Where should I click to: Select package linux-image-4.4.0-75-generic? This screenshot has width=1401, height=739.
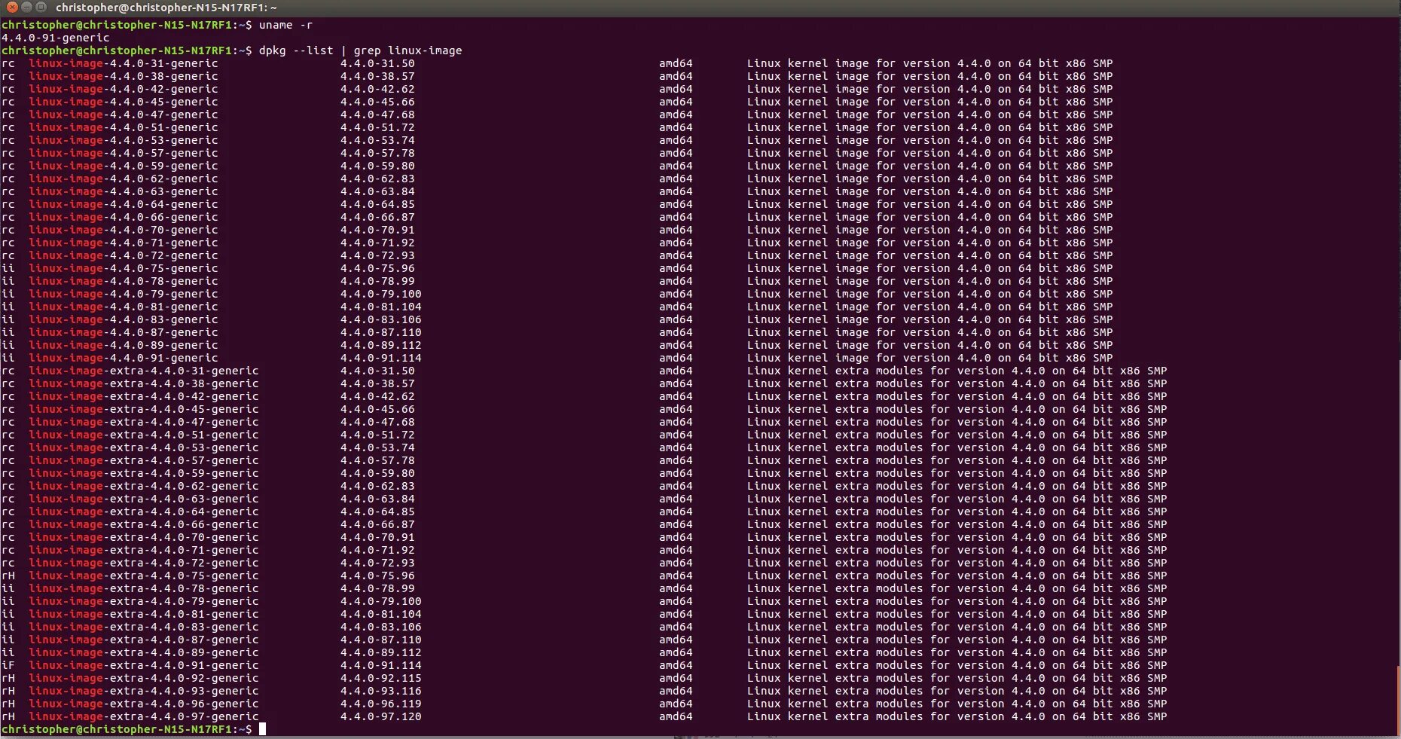pos(124,268)
